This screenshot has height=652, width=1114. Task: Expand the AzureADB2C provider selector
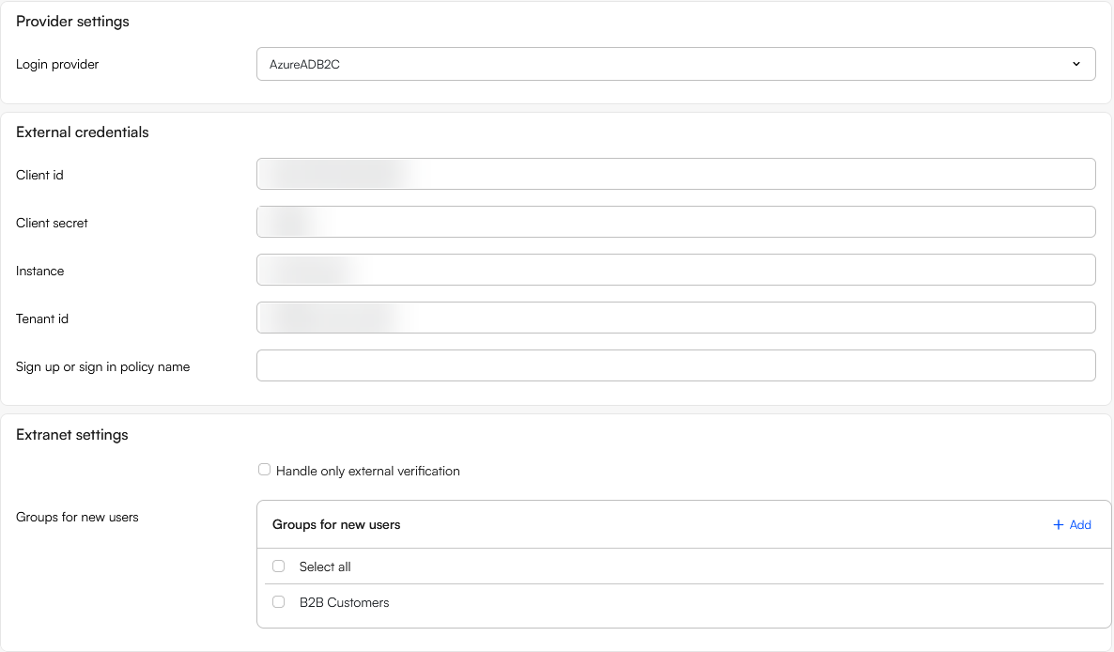pos(676,64)
